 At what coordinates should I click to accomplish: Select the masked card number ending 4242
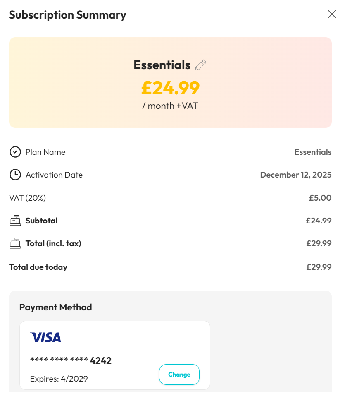click(x=71, y=360)
